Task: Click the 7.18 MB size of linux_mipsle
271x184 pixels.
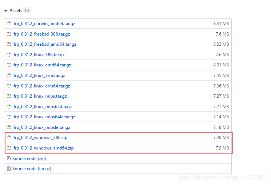Action: pos(221,127)
